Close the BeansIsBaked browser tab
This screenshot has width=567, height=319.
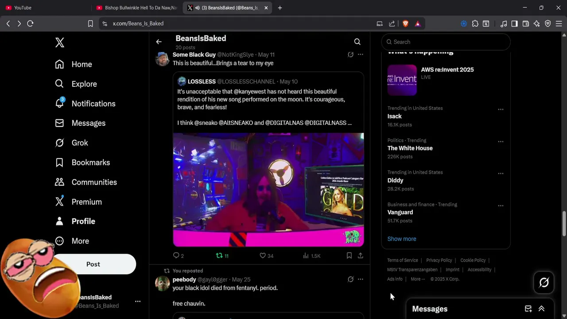pos(266,8)
